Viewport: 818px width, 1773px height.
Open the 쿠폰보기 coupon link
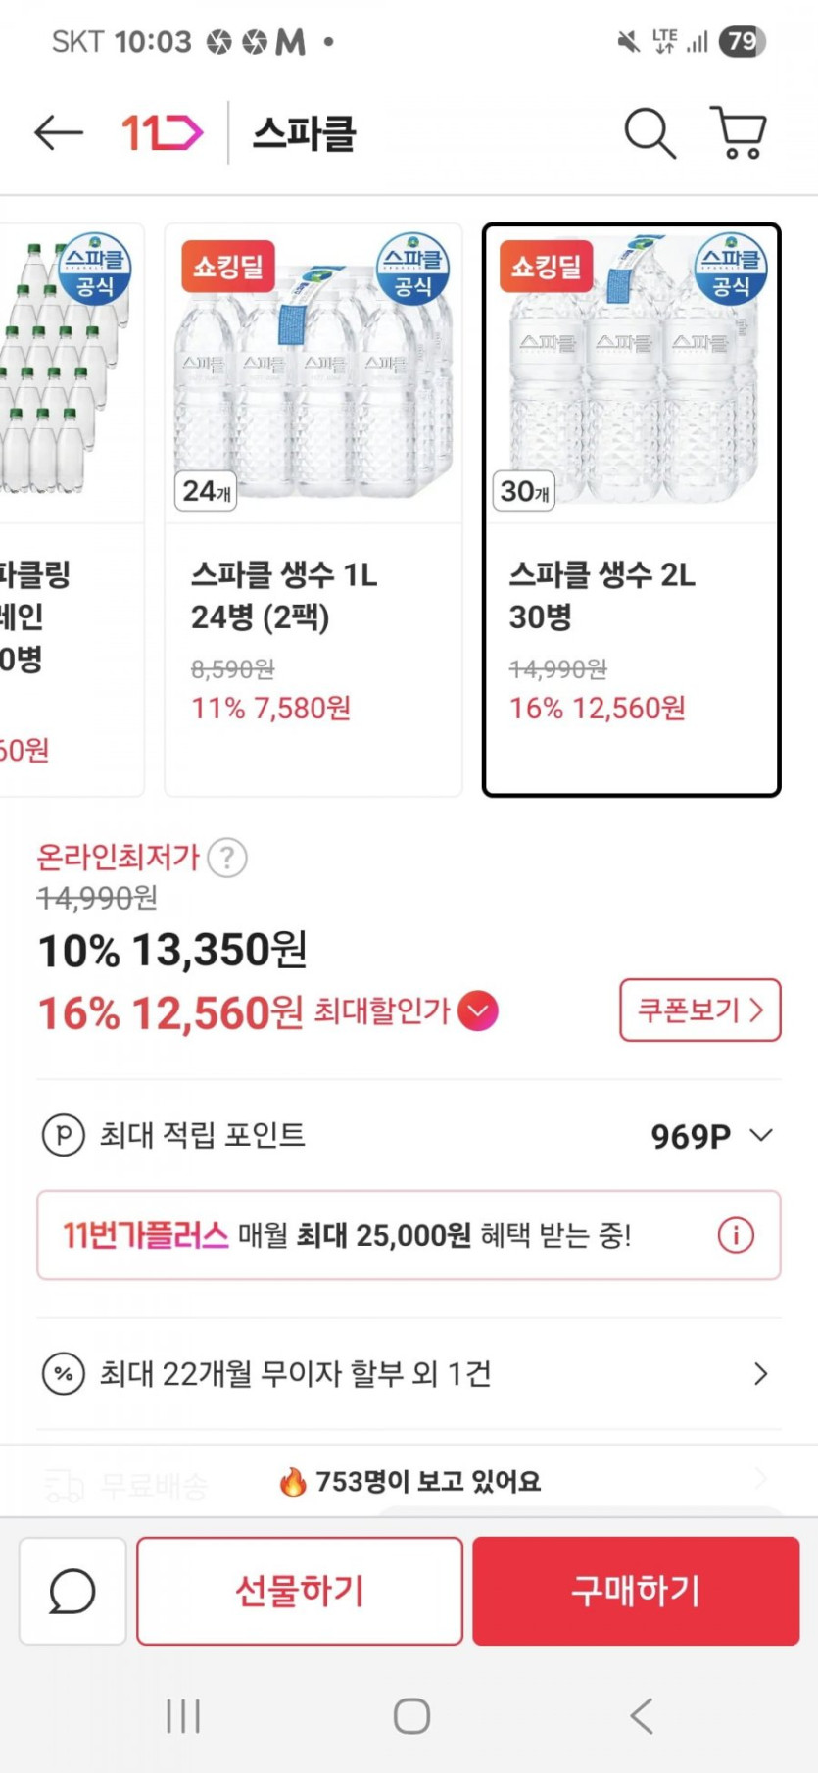point(699,1010)
